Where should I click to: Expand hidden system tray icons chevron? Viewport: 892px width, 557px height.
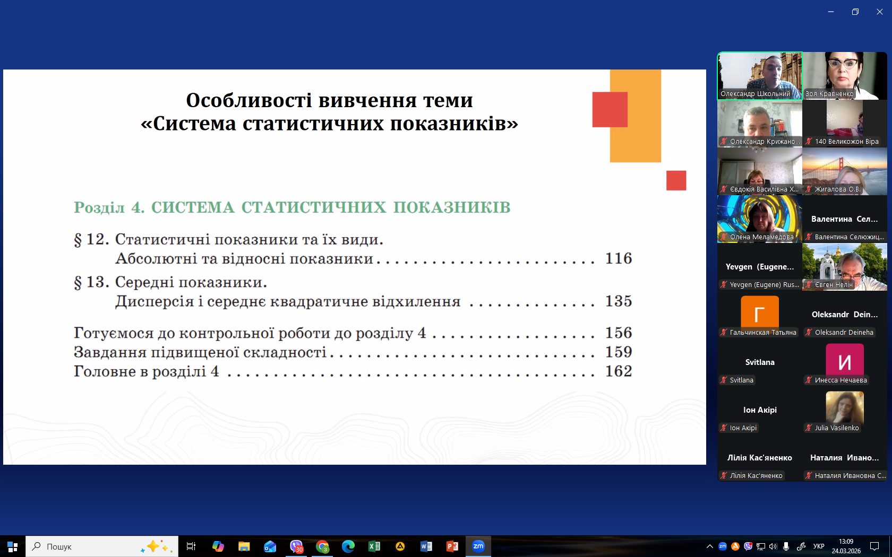(x=709, y=546)
